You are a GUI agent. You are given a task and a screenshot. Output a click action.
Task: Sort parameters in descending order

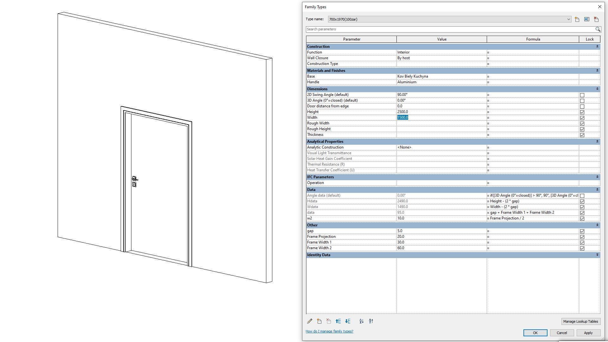pos(371,321)
